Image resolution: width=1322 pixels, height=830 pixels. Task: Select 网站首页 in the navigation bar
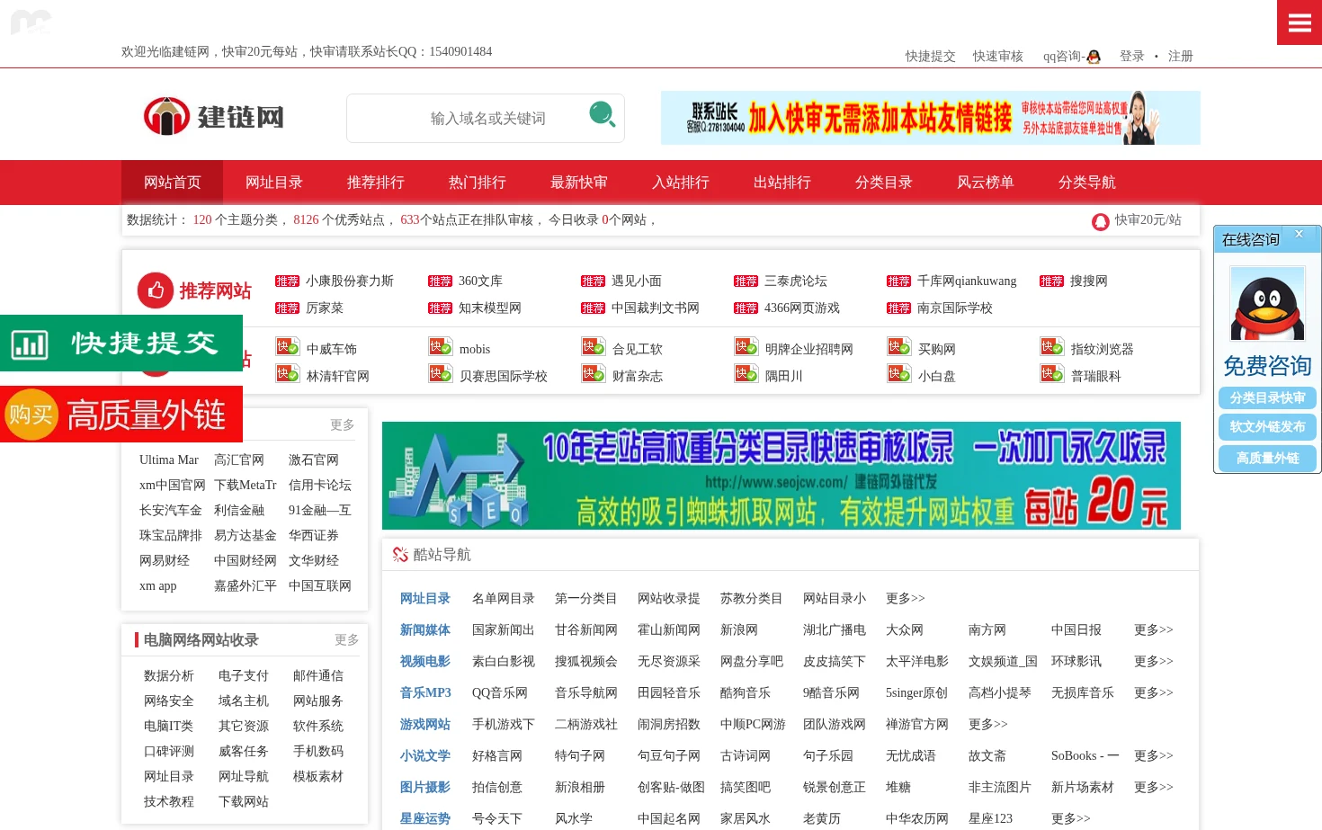coord(172,183)
